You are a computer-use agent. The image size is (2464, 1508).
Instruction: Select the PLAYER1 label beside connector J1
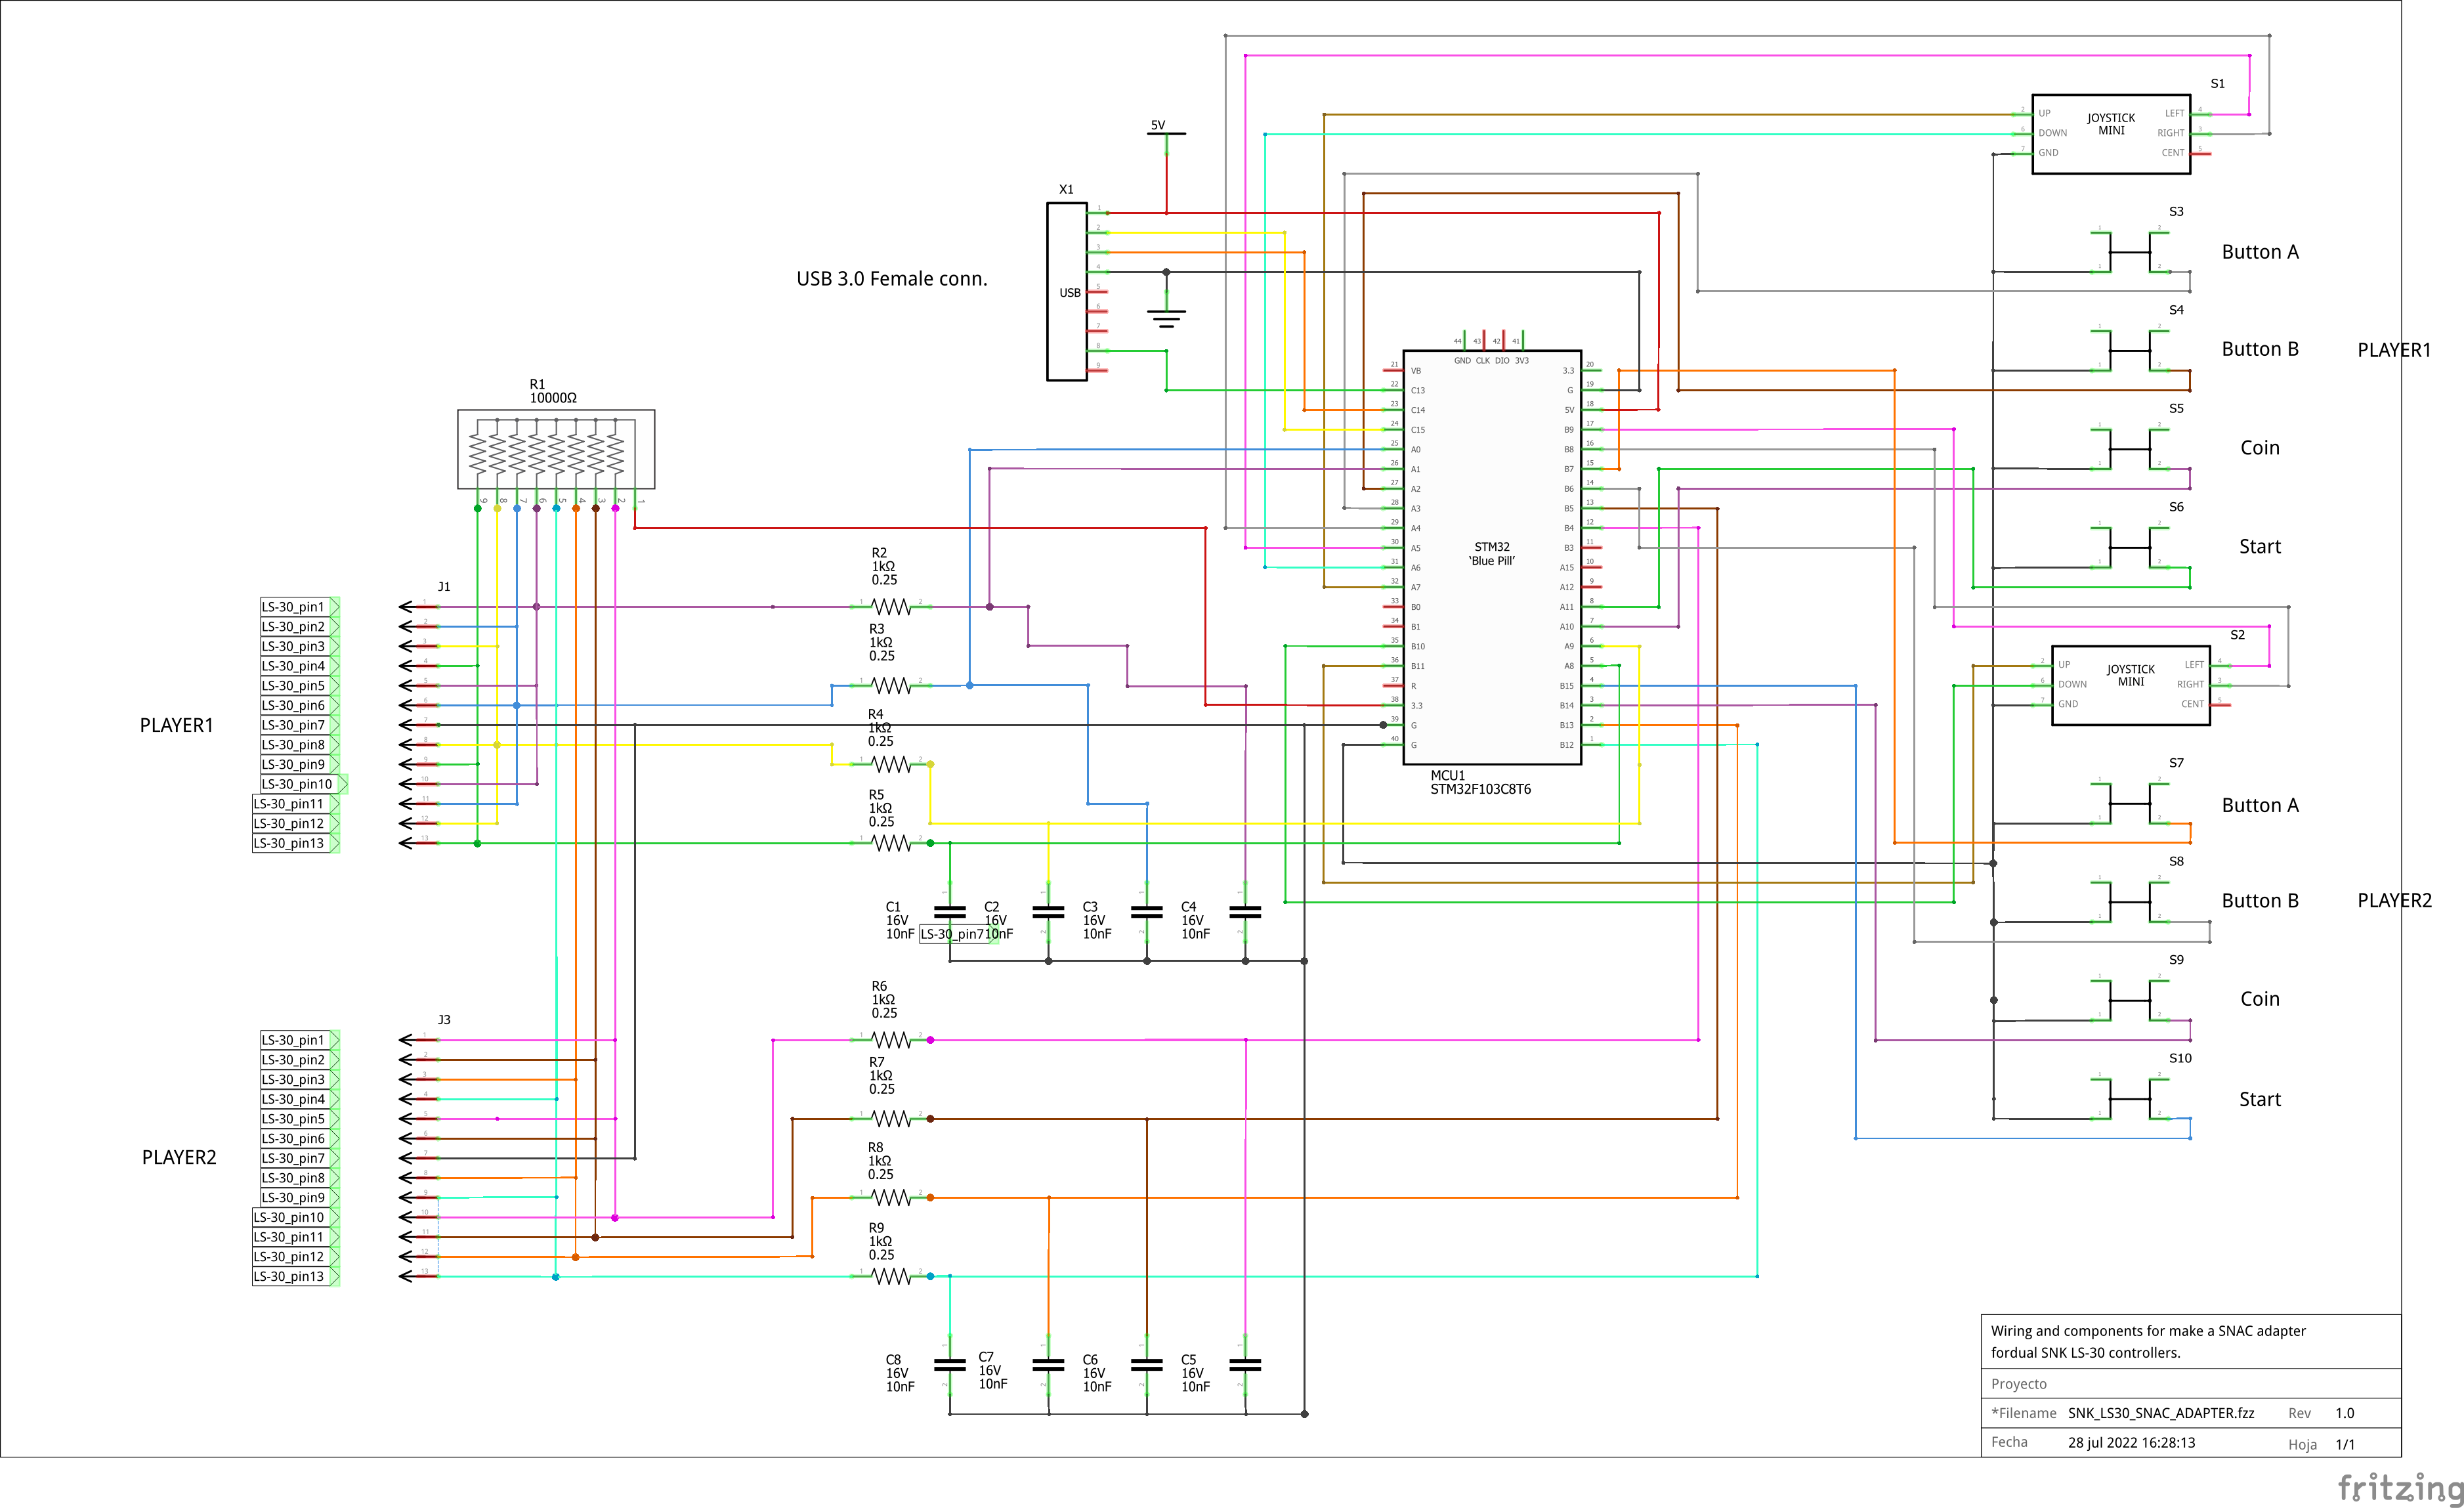point(177,725)
